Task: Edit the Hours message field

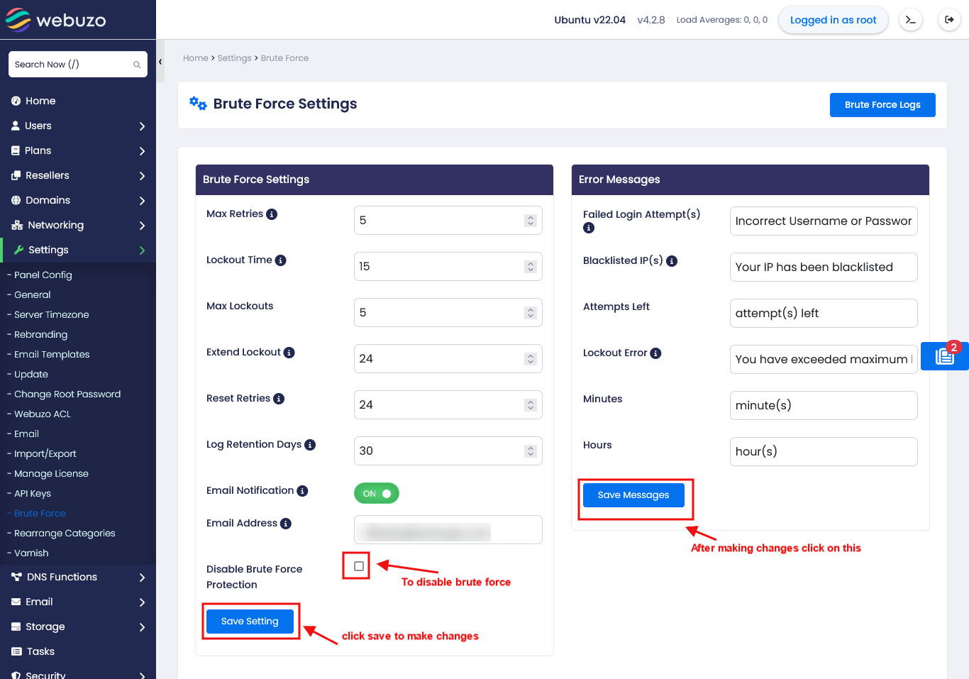Action: pos(824,452)
